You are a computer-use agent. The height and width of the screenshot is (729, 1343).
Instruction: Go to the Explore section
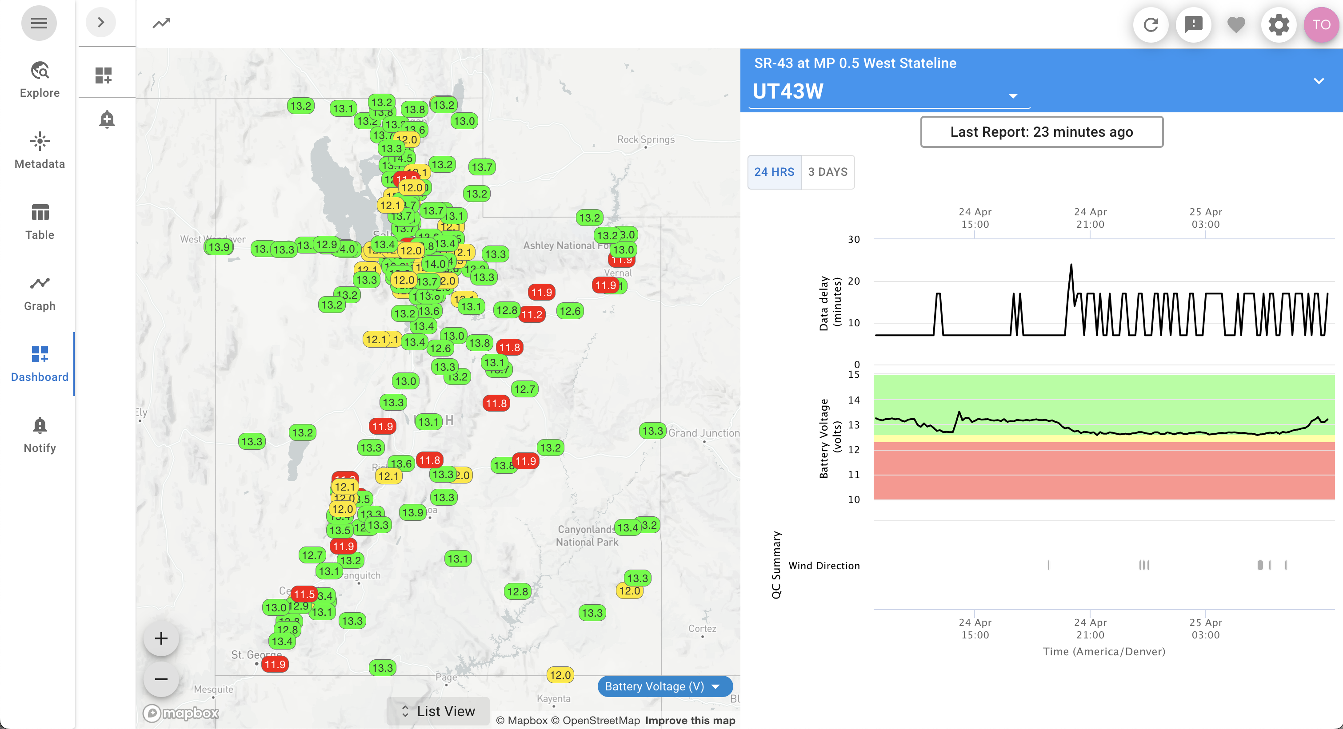40,79
